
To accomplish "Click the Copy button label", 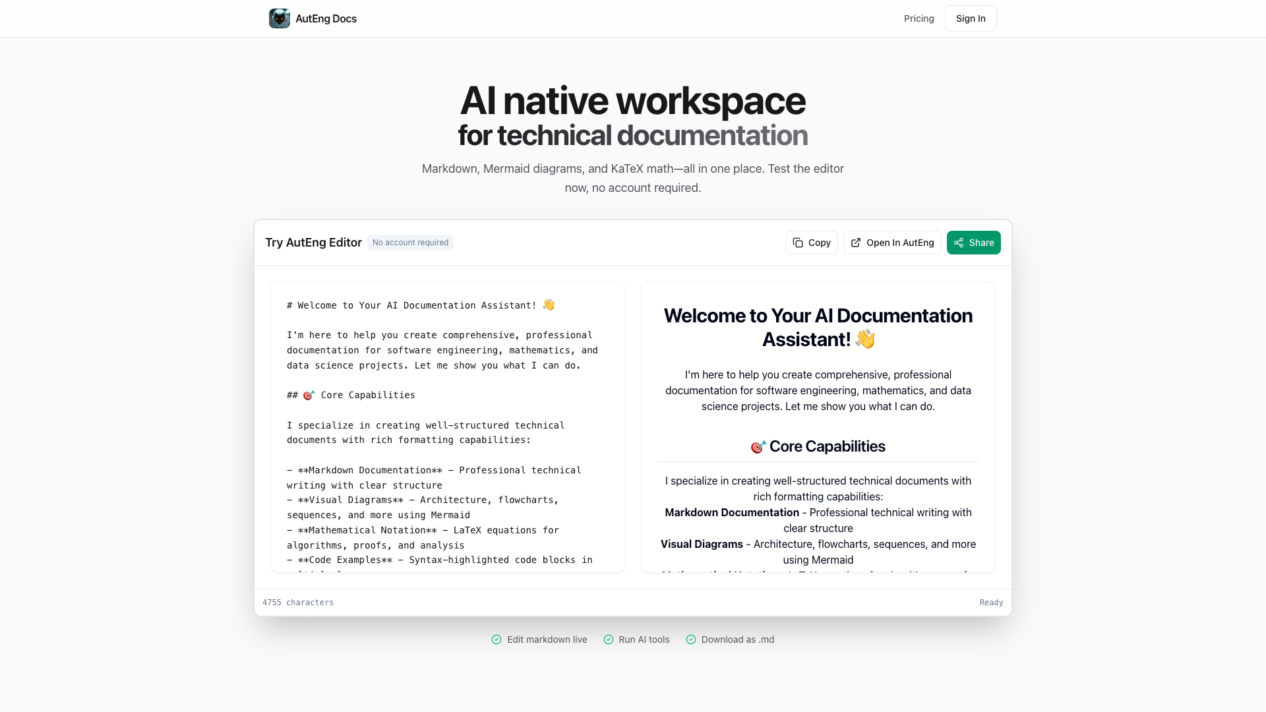I will click(x=819, y=243).
